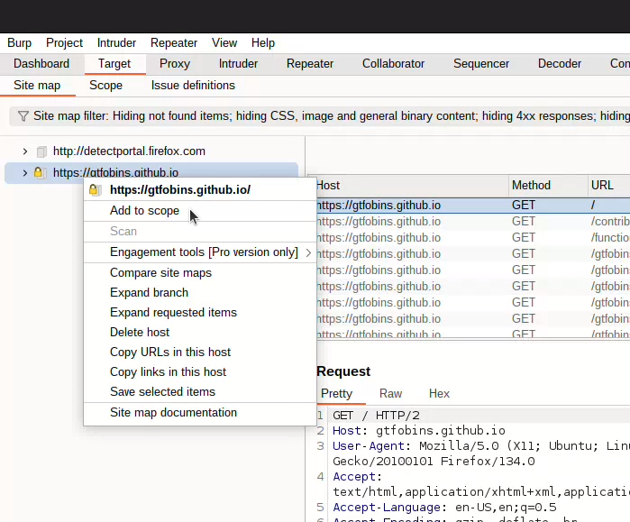Select Compare site maps
The width and height of the screenshot is (630, 522).
(200, 273)
